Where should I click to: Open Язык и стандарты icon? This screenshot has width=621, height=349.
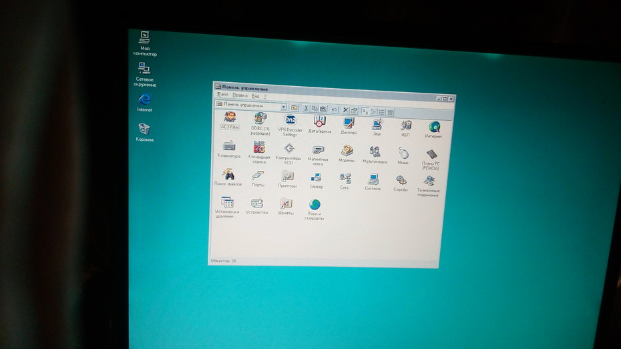click(315, 210)
